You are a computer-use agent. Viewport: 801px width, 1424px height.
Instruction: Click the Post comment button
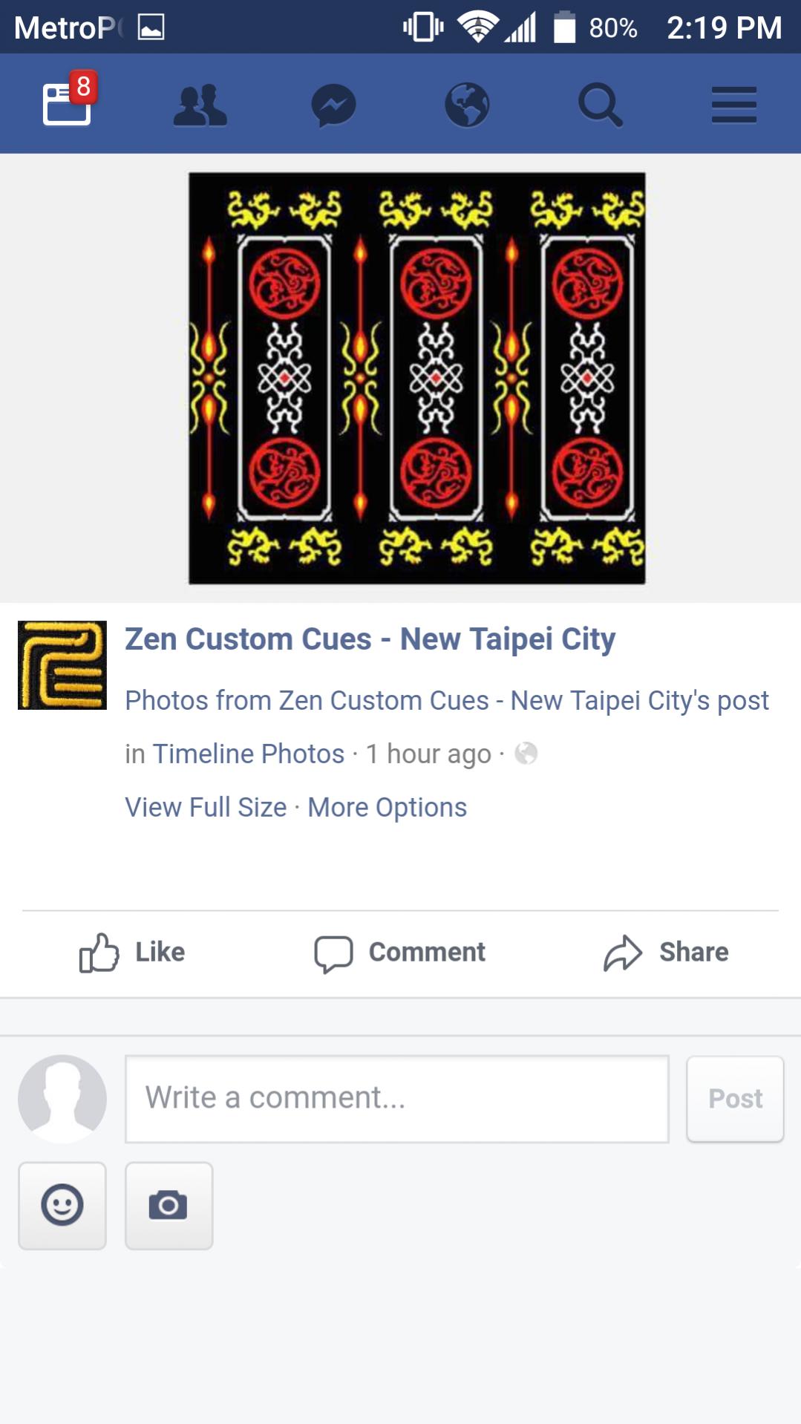pyautogui.click(x=735, y=1099)
